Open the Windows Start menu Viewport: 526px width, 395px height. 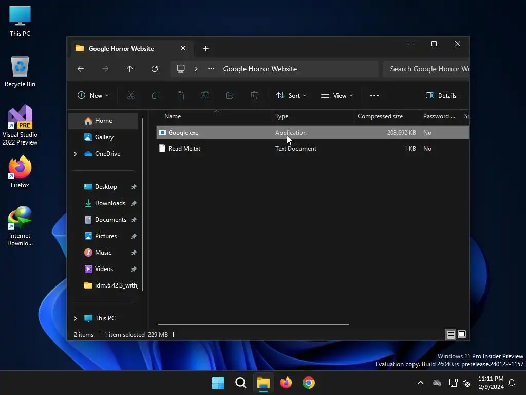tap(218, 383)
